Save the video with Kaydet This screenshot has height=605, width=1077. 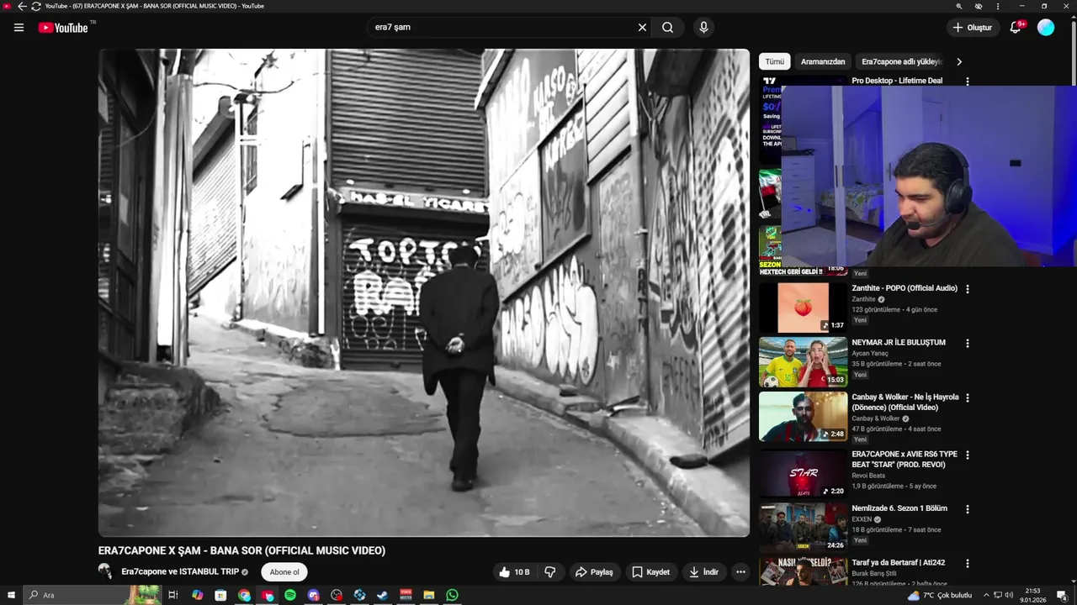[x=651, y=572]
